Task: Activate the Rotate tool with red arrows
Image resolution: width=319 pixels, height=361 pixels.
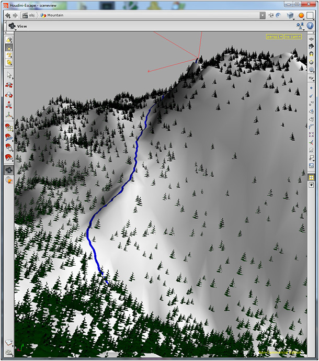Action: click(x=9, y=95)
